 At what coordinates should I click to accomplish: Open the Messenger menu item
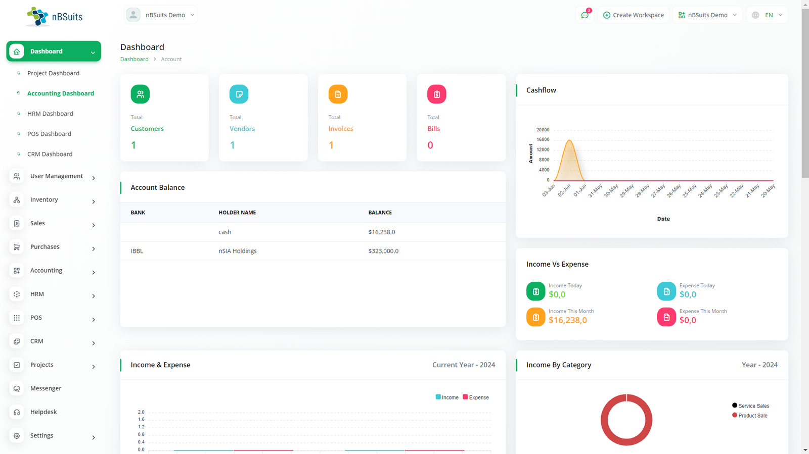(x=46, y=388)
